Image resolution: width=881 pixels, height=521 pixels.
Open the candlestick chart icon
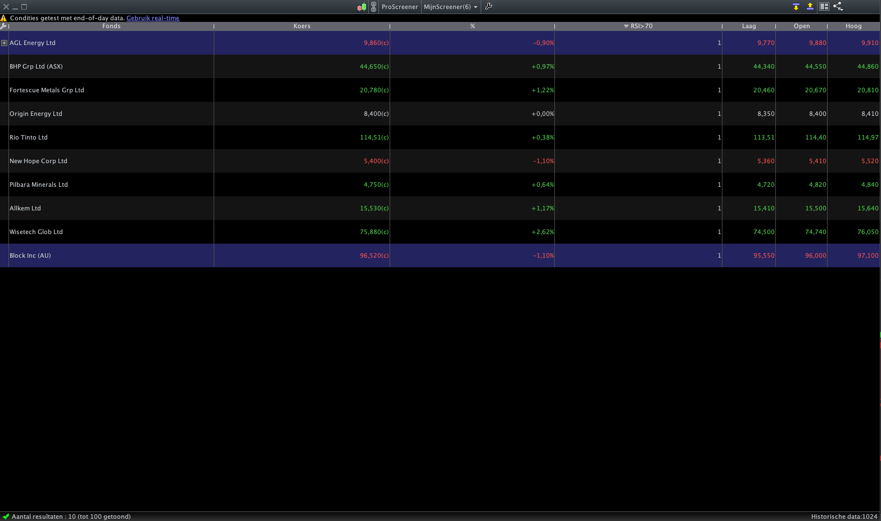pyautogui.click(x=362, y=7)
